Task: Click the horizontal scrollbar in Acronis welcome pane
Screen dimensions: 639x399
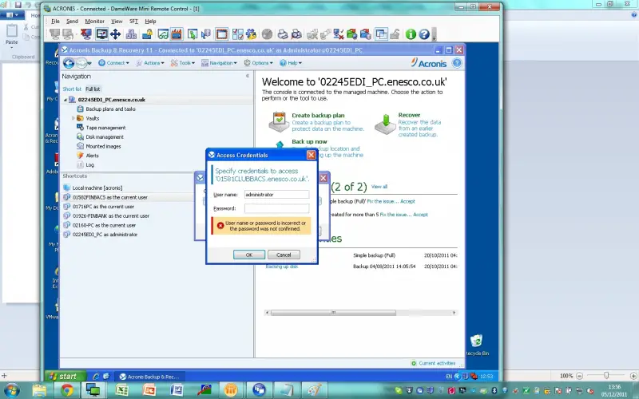Action: coord(333,313)
